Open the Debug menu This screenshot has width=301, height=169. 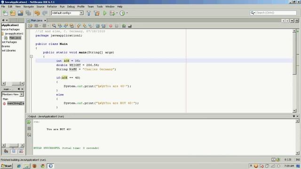(71, 7)
